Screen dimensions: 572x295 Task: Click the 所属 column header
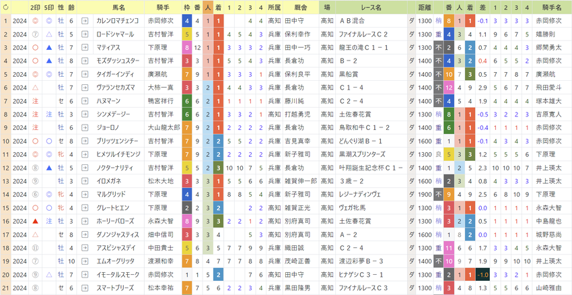(275, 7)
